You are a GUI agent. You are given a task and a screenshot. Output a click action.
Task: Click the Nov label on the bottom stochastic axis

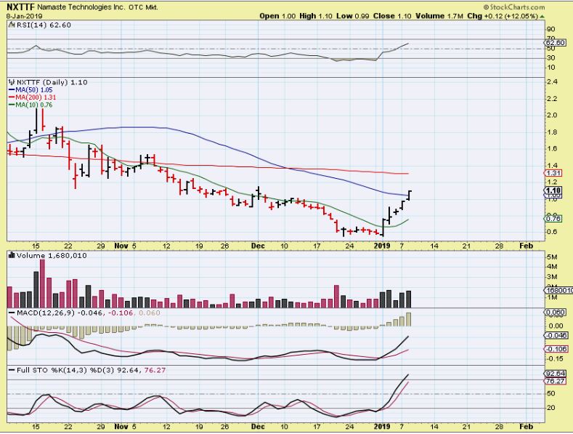(121, 426)
